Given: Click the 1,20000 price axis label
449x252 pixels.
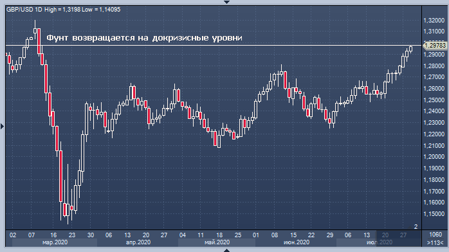Looking at the screenshot, I should point(434,157).
